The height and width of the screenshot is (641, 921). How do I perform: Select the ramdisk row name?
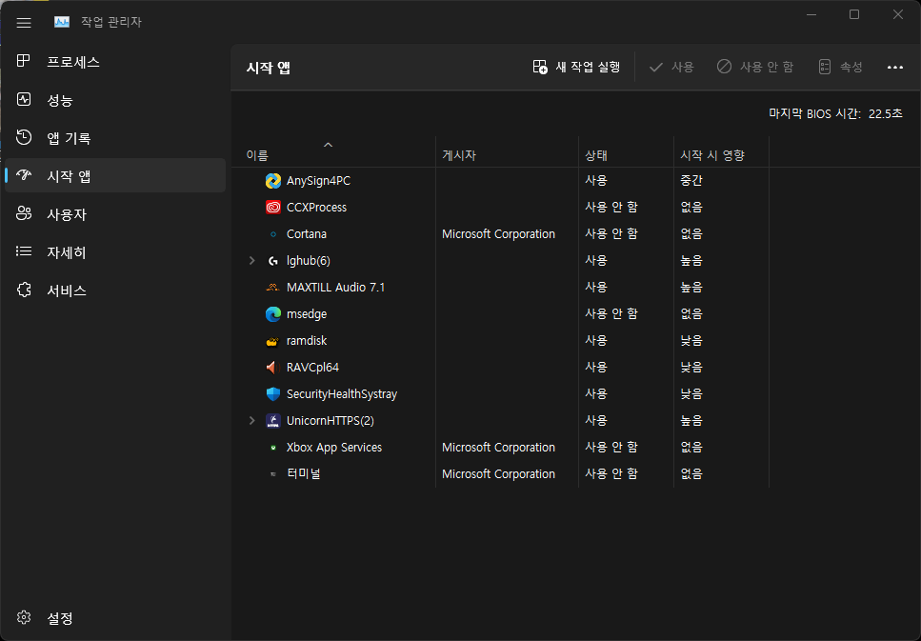pos(307,341)
